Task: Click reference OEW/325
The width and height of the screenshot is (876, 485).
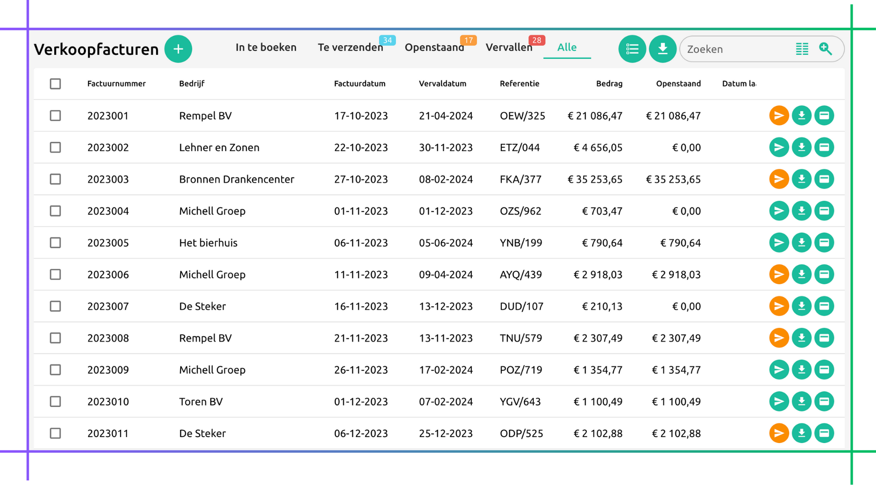Action: point(522,115)
